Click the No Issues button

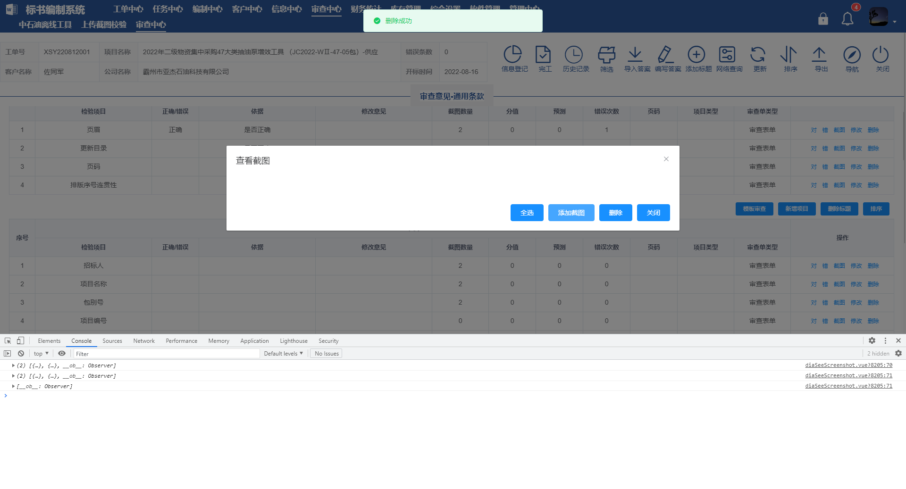[327, 353]
